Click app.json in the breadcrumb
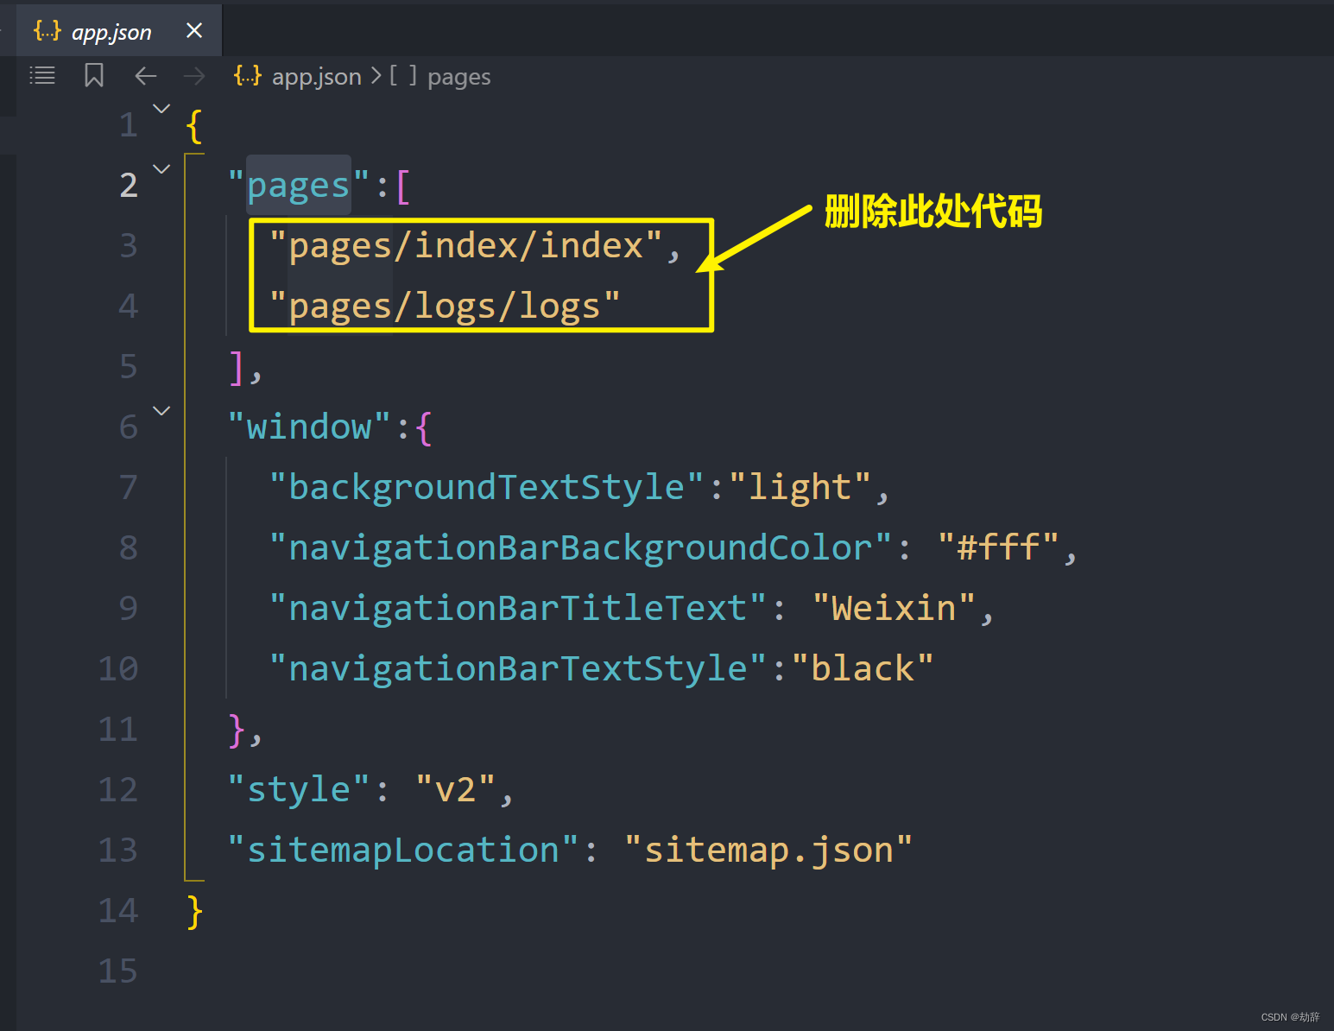 tap(317, 77)
